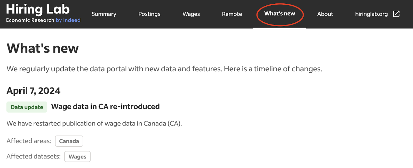The width and height of the screenshot is (413, 168).
Task: Open the Postings section
Action: [x=149, y=14]
